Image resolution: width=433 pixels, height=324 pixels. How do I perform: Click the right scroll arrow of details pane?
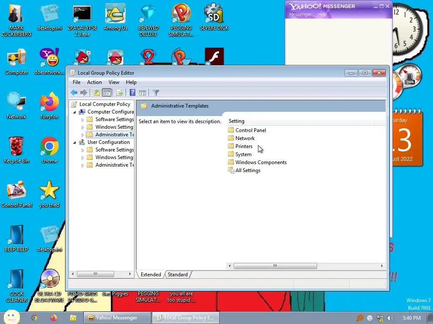coord(382,266)
